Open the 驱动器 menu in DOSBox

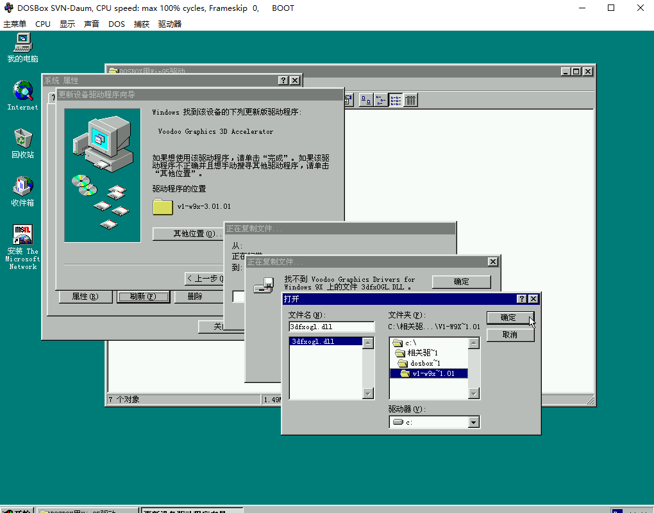[170, 24]
